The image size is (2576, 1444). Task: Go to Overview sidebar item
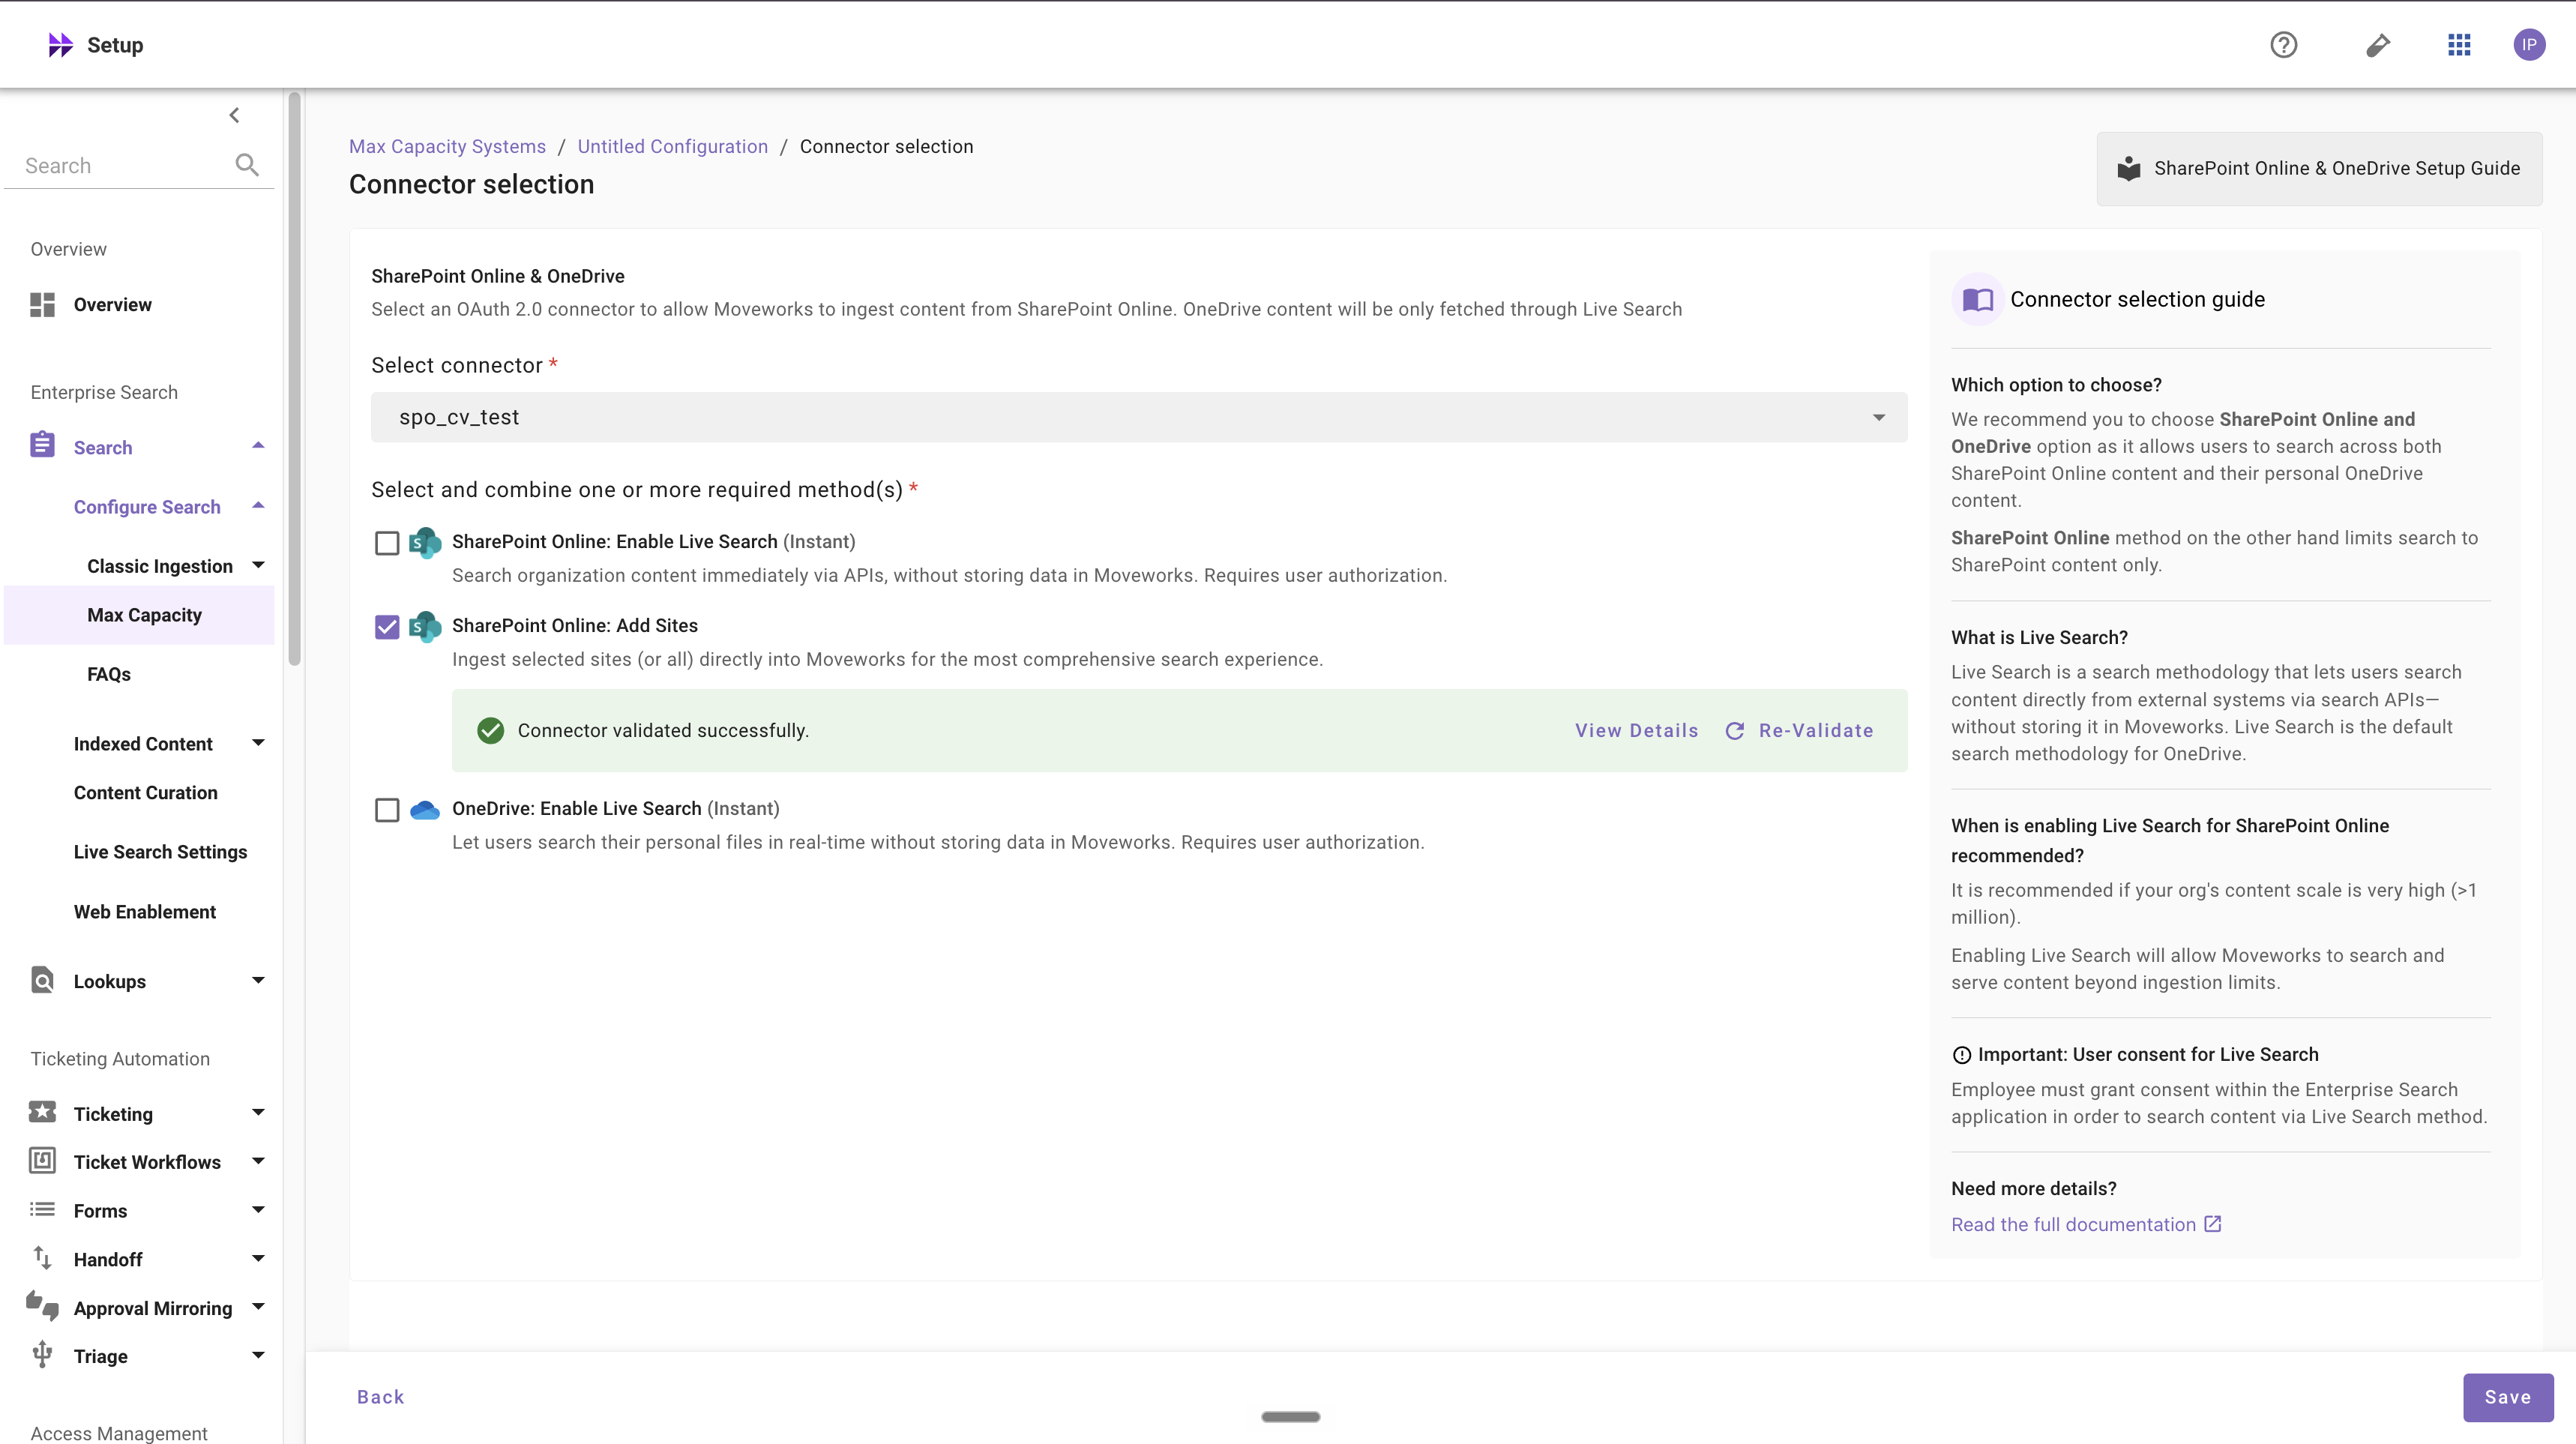pos(113,305)
